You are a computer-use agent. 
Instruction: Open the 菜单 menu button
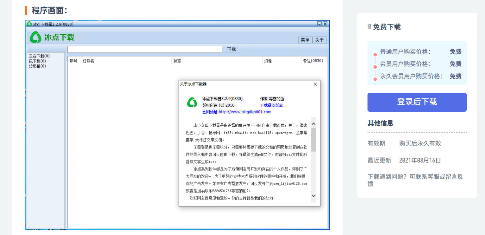[305, 40]
